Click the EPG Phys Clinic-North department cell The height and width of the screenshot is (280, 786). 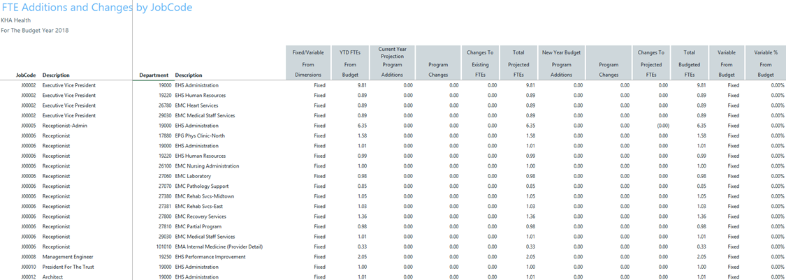pyautogui.click(x=200, y=135)
